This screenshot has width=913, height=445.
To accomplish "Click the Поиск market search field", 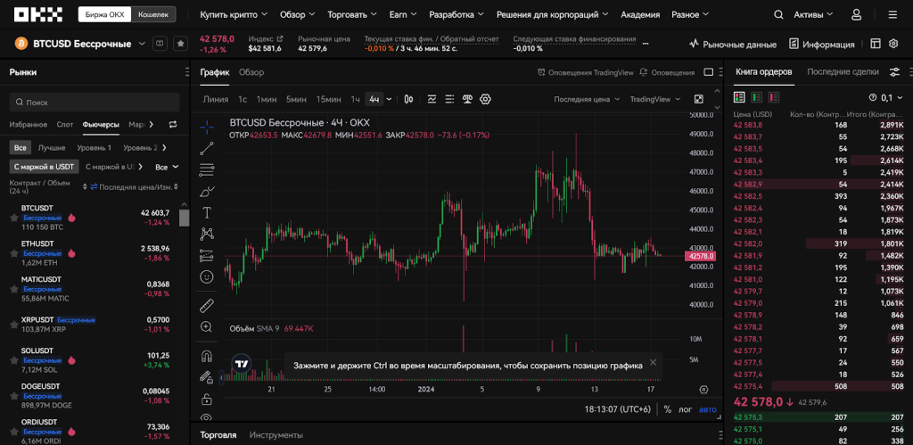I will (94, 103).
